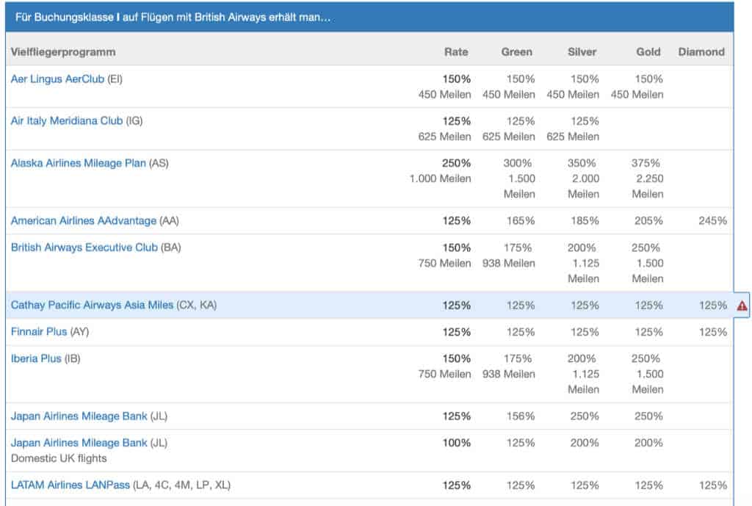Select the 300% Green value for Alaska Airlines
Image resolution: width=752 pixels, height=506 pixels.
[518, 163]
